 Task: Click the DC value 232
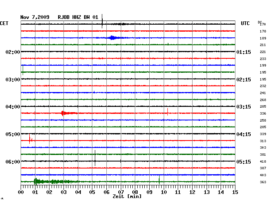[x=263, y=86]
